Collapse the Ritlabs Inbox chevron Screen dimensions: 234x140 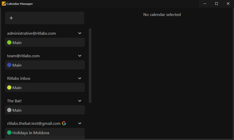tap(80, 78)
